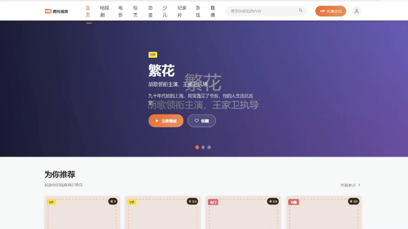This screenshot has height=229, width=408.
Task: Click the VIP badge above 繁花 title
Action: point(153,55)
